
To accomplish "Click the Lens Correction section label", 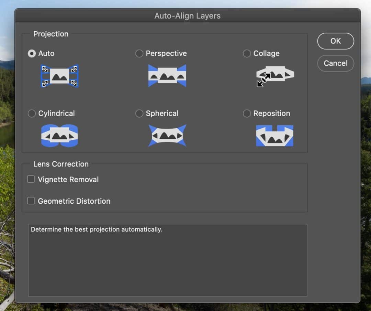I will point(60,164).
